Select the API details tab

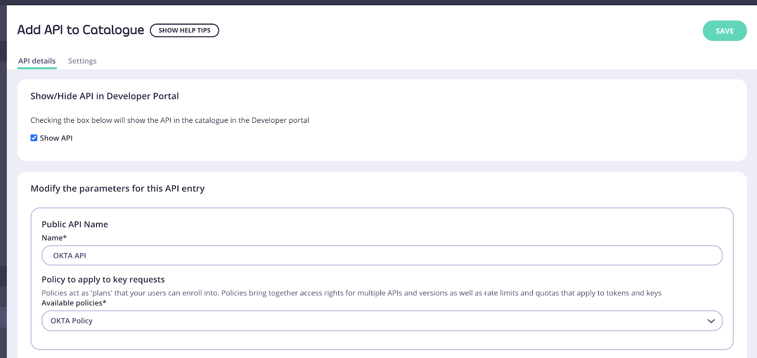(x=37, y=61)
